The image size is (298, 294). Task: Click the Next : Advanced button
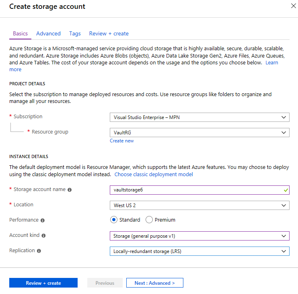point(155,283)
